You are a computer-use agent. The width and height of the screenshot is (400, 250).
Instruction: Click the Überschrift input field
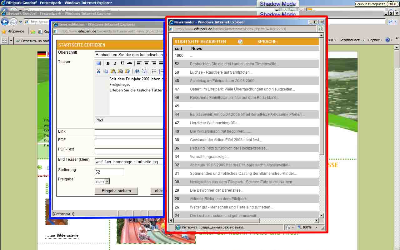pyautogui.click(x=129, y=55)
